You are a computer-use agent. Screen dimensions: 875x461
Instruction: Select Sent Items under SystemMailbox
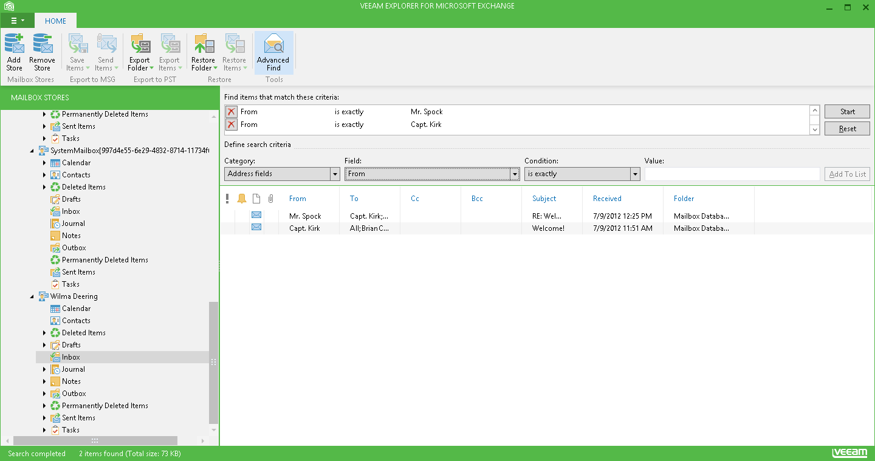78,272
